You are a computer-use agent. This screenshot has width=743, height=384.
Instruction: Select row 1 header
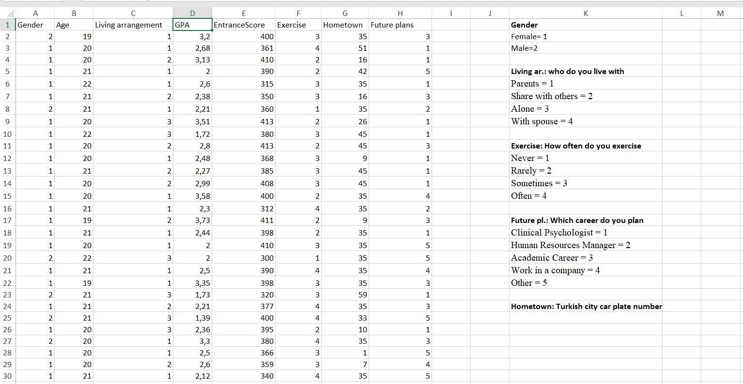pyautogui.click(x=8, y=25)
